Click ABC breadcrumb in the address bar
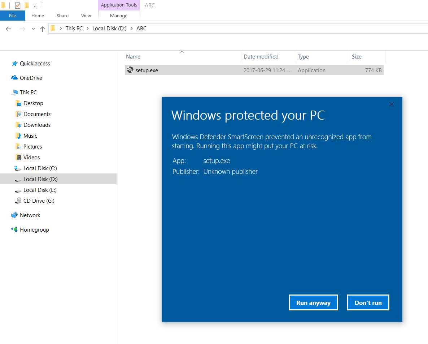This screenshot has height=344, width=428. pyautogui.click(x=141, y=29)
